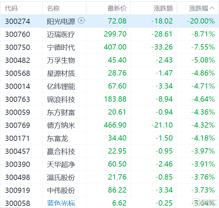Select the 宁德时代 row name
The height and width of the screenshot is (208, 219).
[x=61, y=47]
